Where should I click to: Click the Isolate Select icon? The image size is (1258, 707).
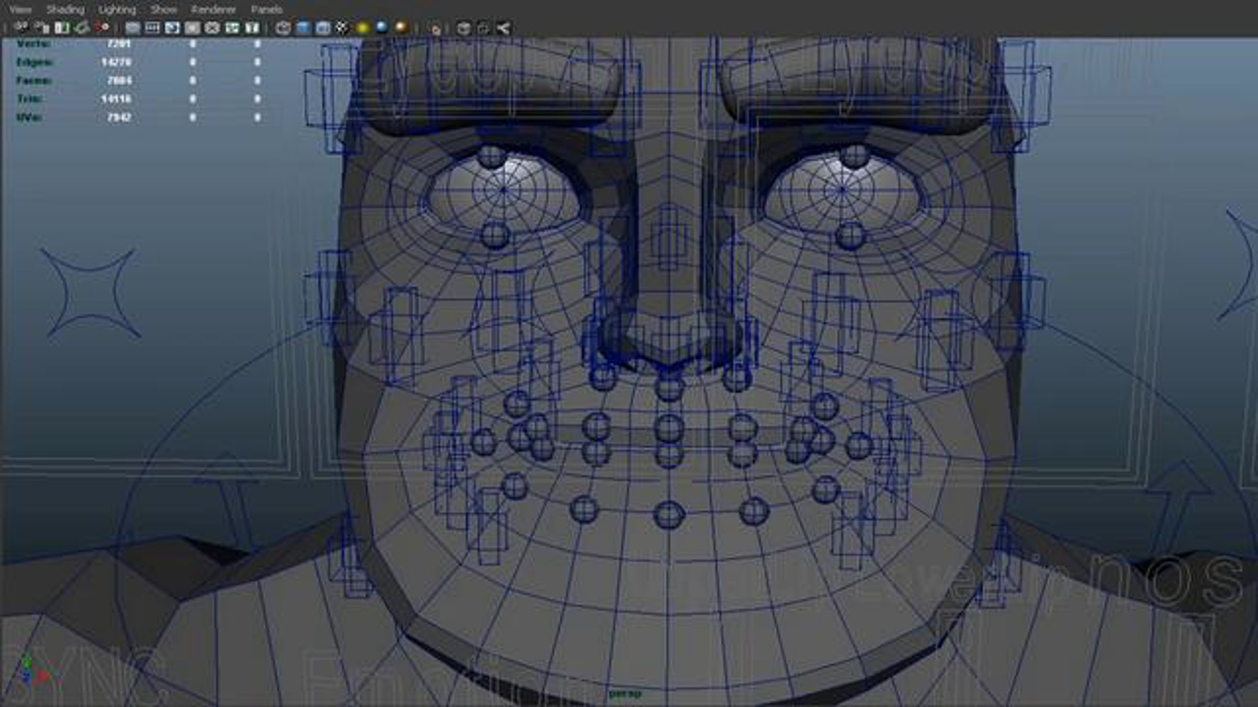[x=435, y=28]
